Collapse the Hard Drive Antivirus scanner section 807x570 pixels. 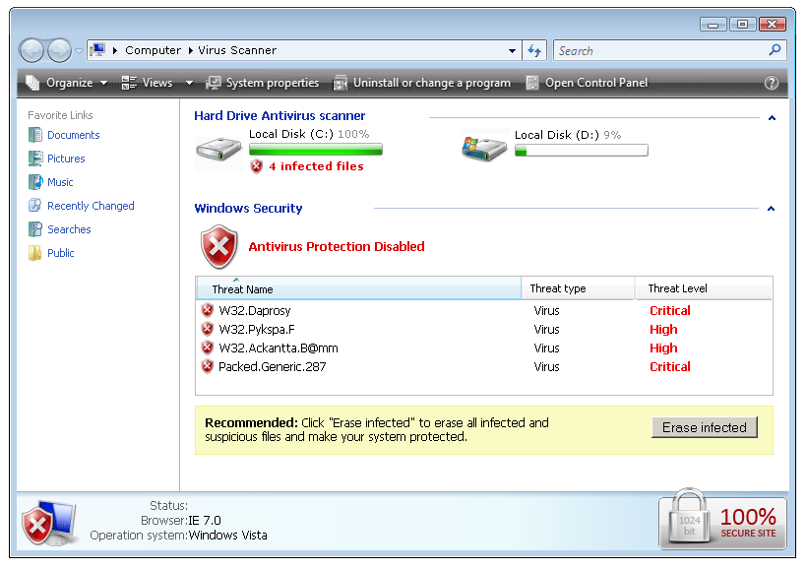pos(772,118)
